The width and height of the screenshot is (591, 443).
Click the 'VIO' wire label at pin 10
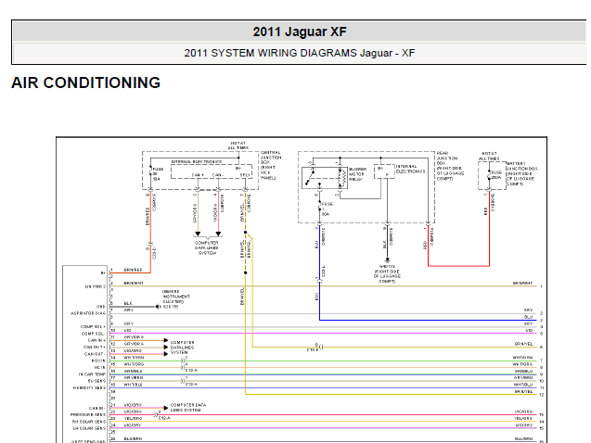pyautogui.click(x=127, y=331)
